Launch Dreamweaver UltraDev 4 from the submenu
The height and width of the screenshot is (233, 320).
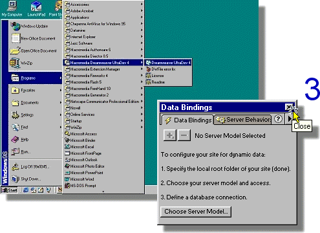click(168, 63)
